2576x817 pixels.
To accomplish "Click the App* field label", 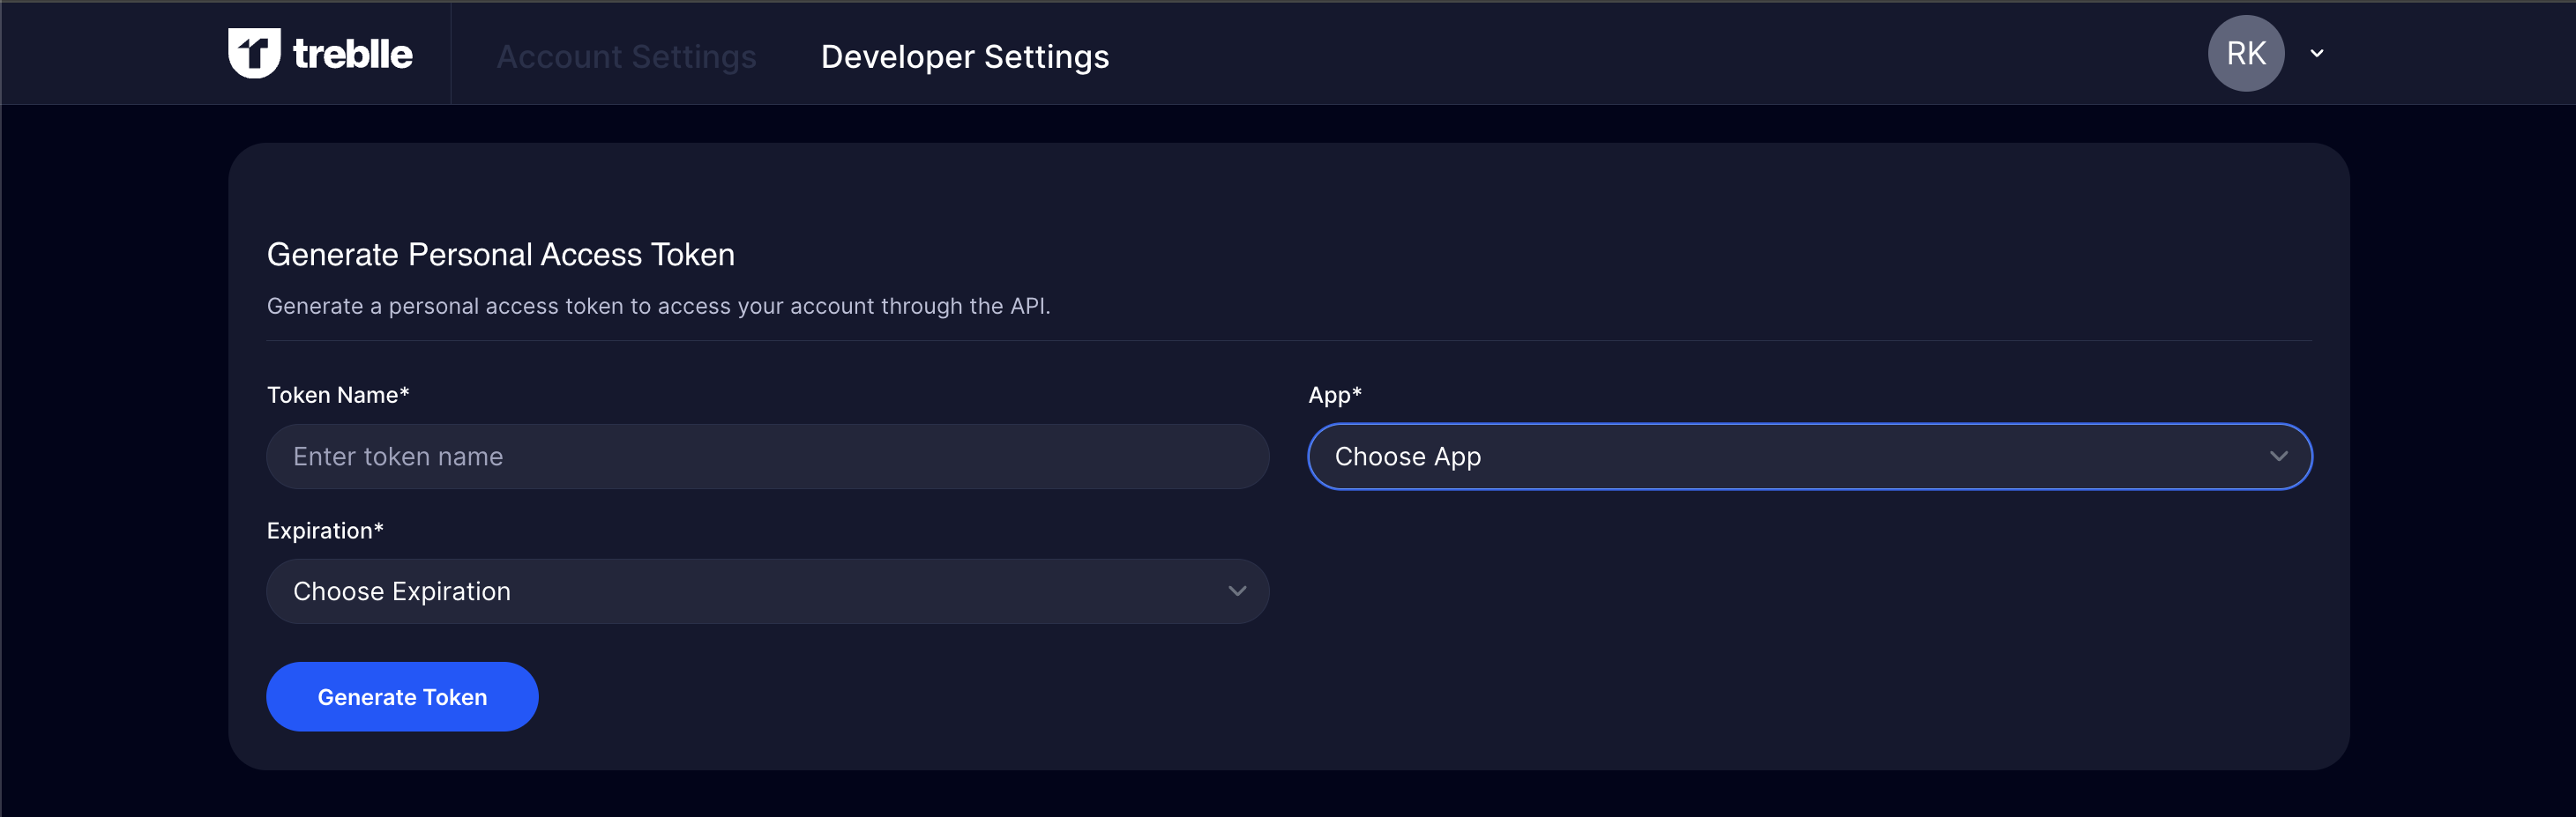I will pyautogui.click(x=1334, y=396).
